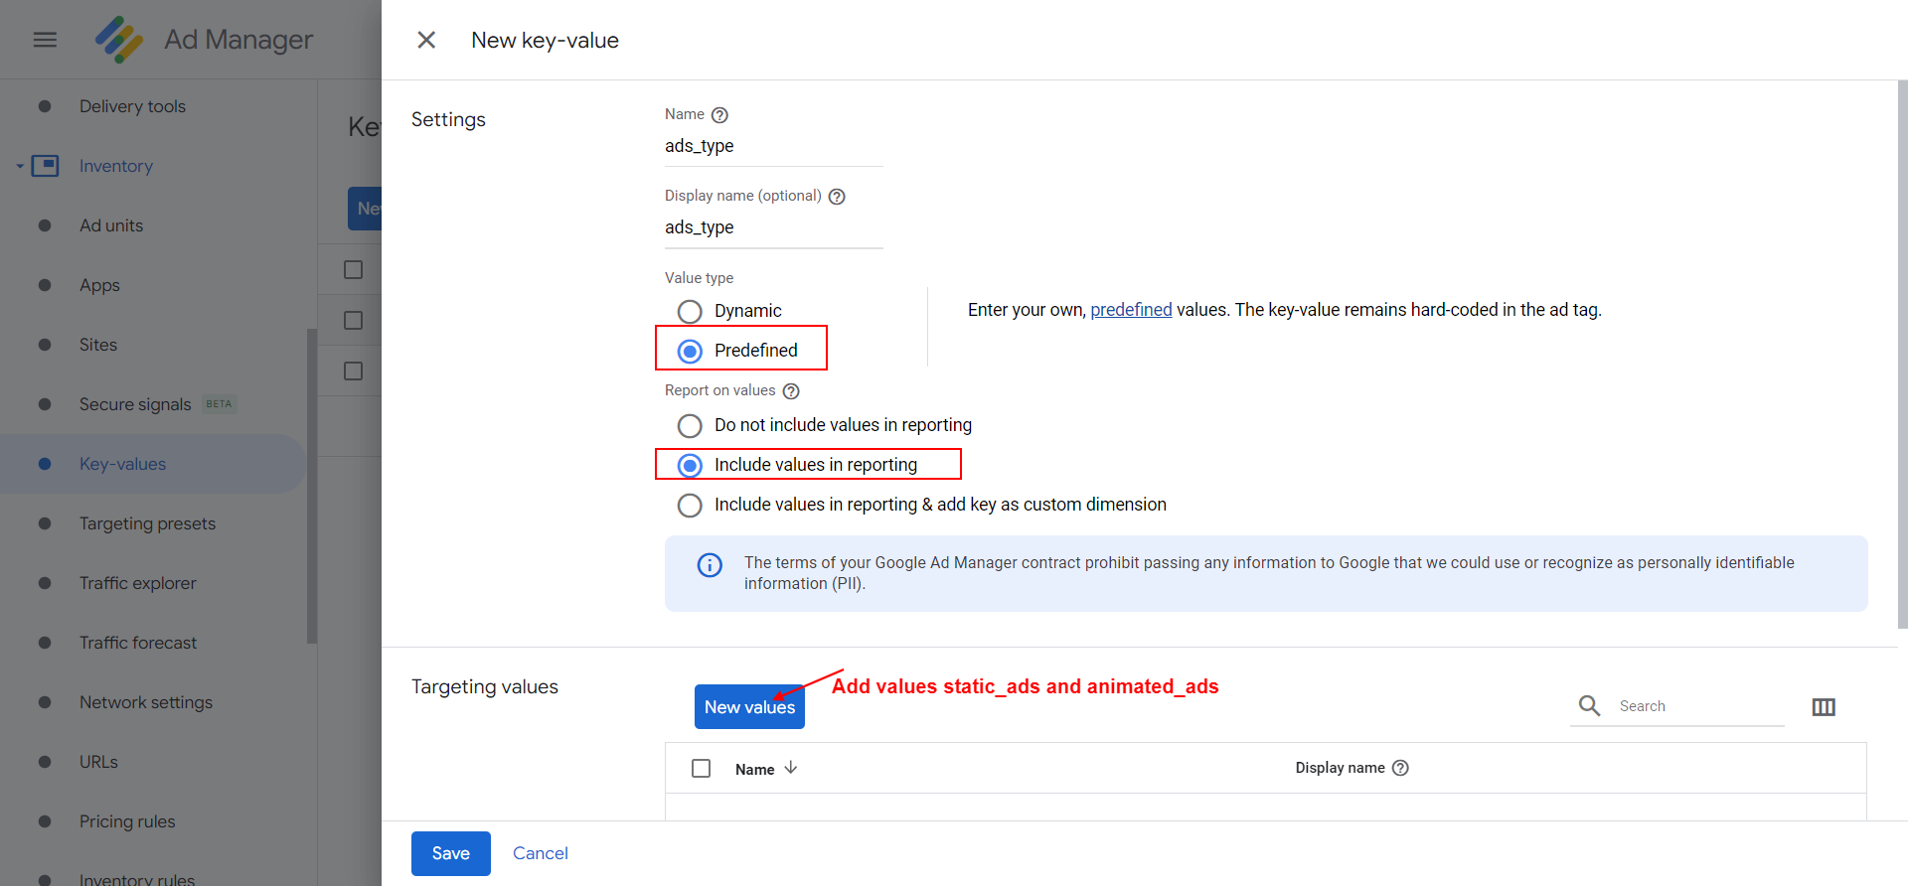Click the search magnifier icon
The height and width of the screenshot is (887, 1908).
(x=1590, y=706)
